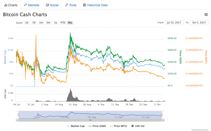Toggle the Price (BTC) legend item
This screenshot has width=211, height=131.
pyautogui.click(x=119, y=126)
